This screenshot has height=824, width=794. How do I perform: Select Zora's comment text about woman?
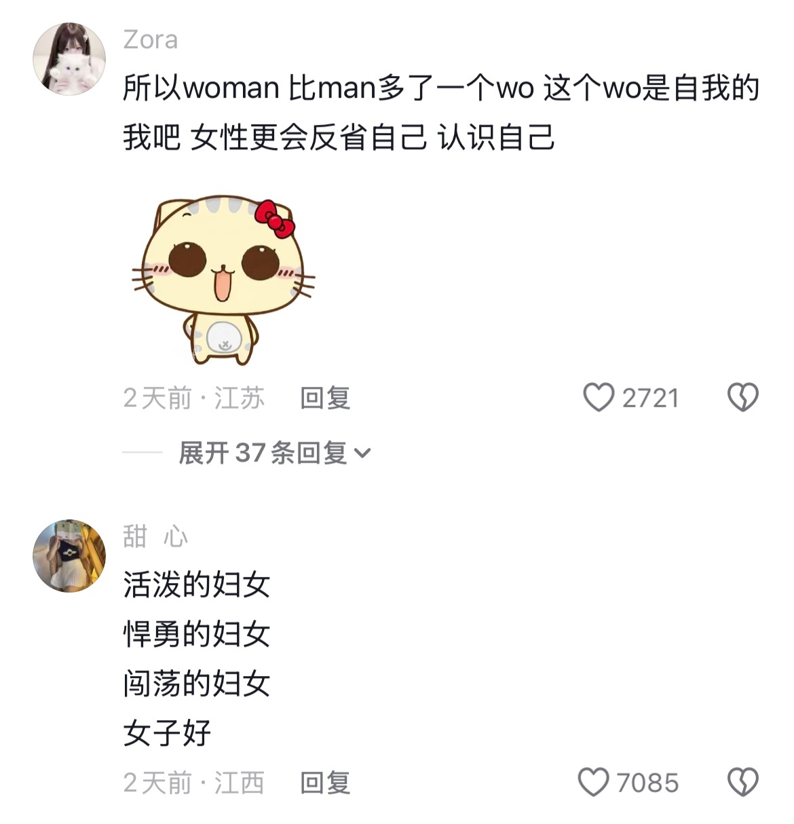coord(441,113)
